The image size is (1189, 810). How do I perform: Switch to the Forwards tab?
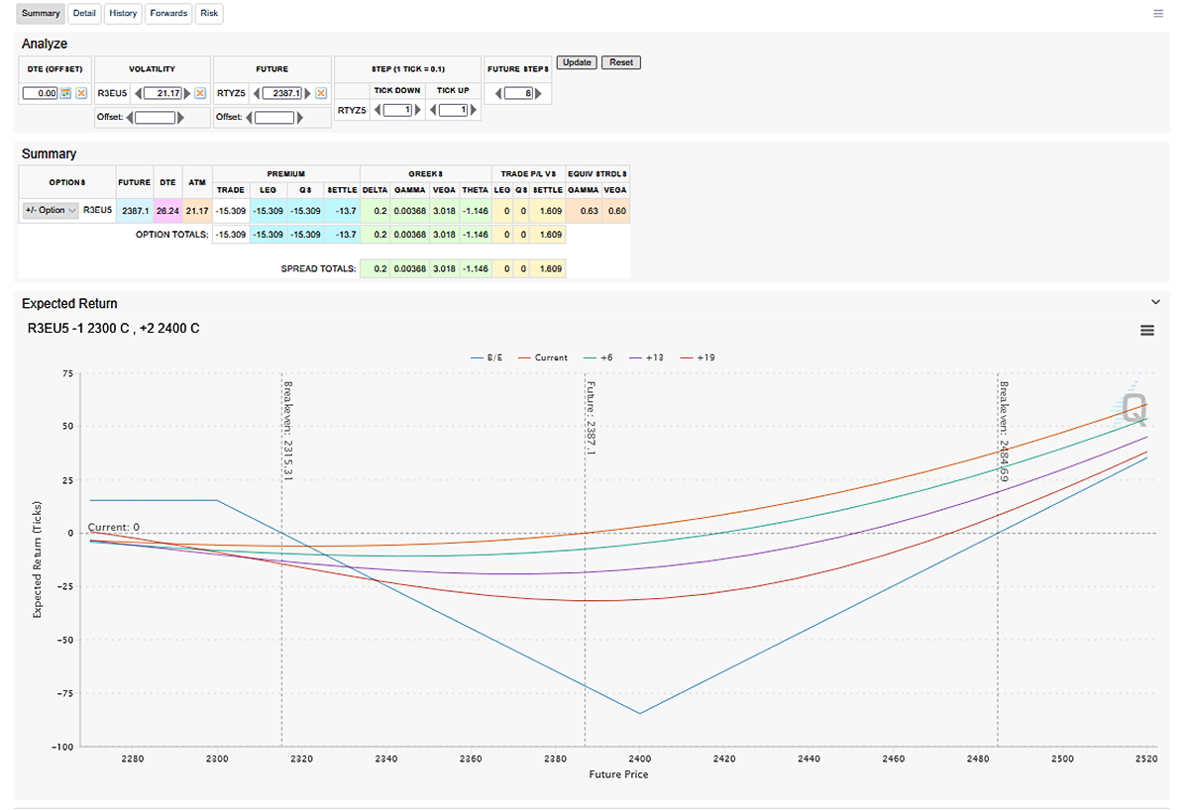point(168,14)
